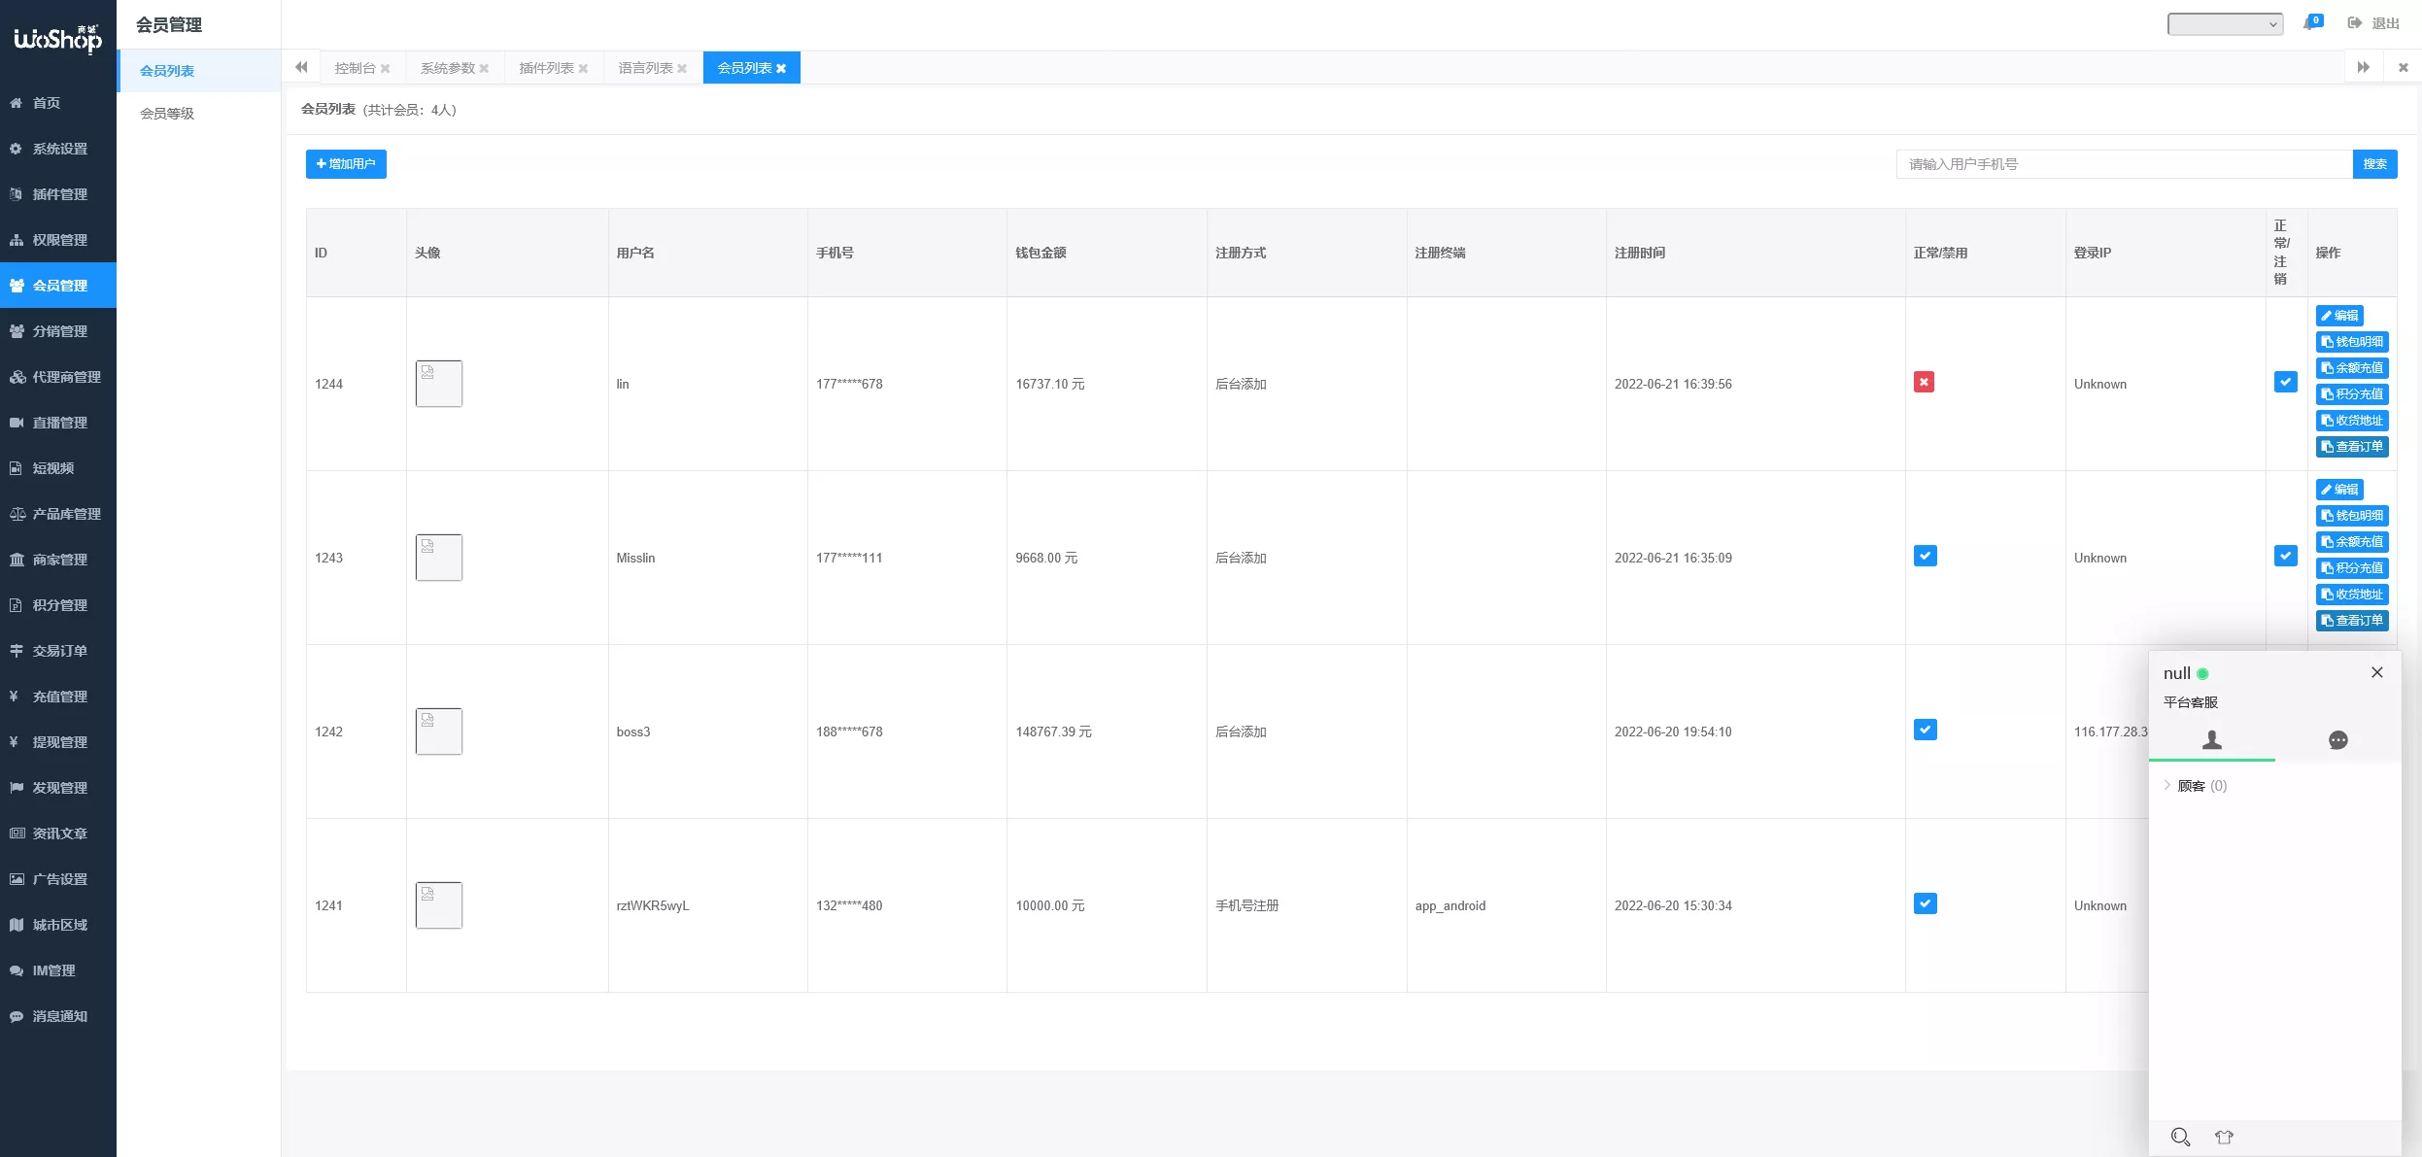Open 系统设置 in the sidebar
Image resolution: width=2422 pixels, height=1157 pixels.
59,149
